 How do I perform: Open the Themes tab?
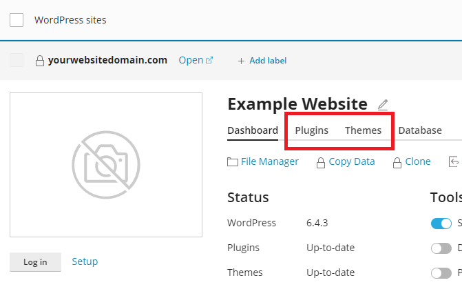click(363, 130)
